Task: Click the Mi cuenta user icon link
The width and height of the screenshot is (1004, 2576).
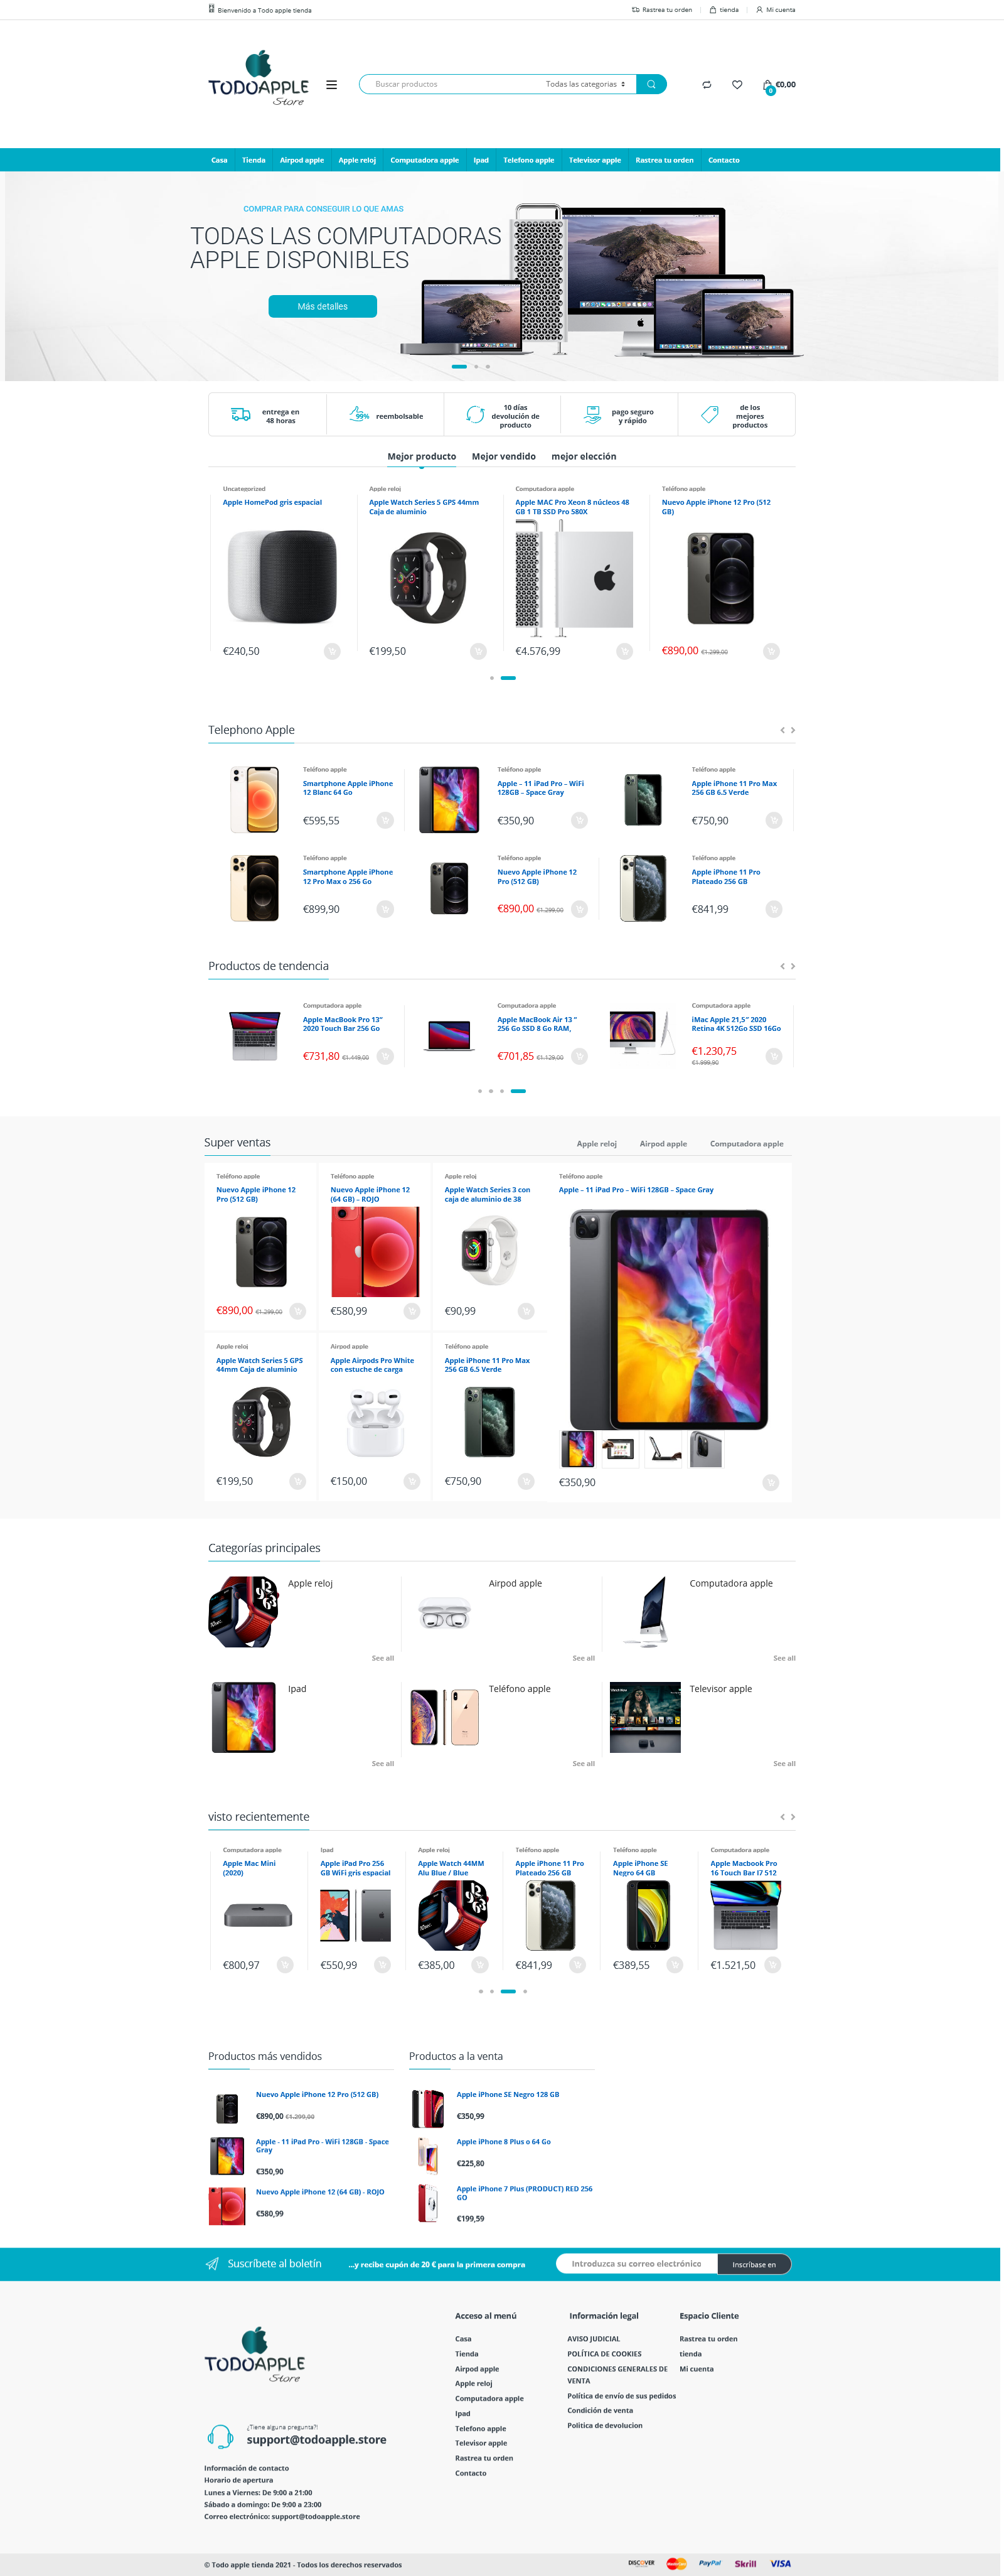Action: point(775,10)
